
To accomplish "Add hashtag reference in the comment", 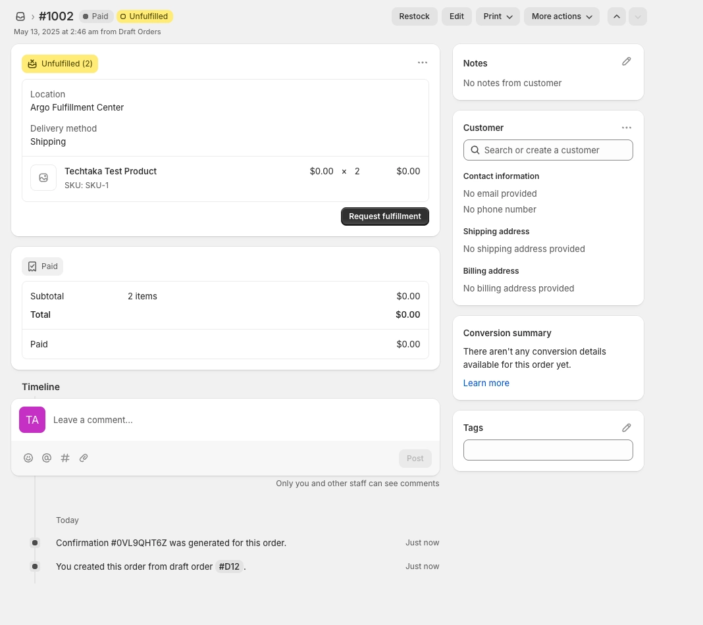I will pyautogui.click(x=65, y=458).
